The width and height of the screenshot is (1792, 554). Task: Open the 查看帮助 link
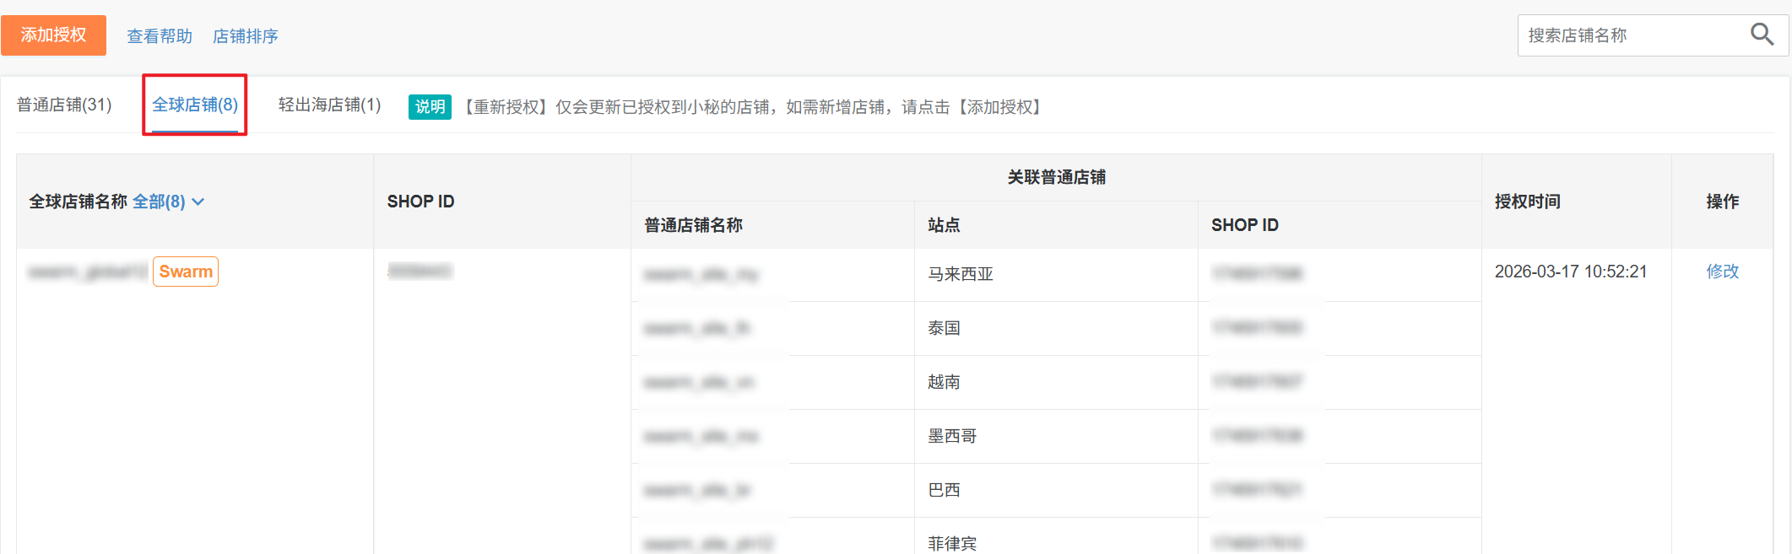(160, 36)
